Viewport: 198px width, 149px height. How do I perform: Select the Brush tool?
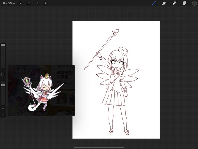click(154, 3)
